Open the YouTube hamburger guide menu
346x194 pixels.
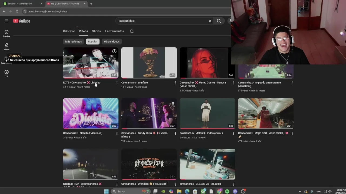click(x=6, y=21)
